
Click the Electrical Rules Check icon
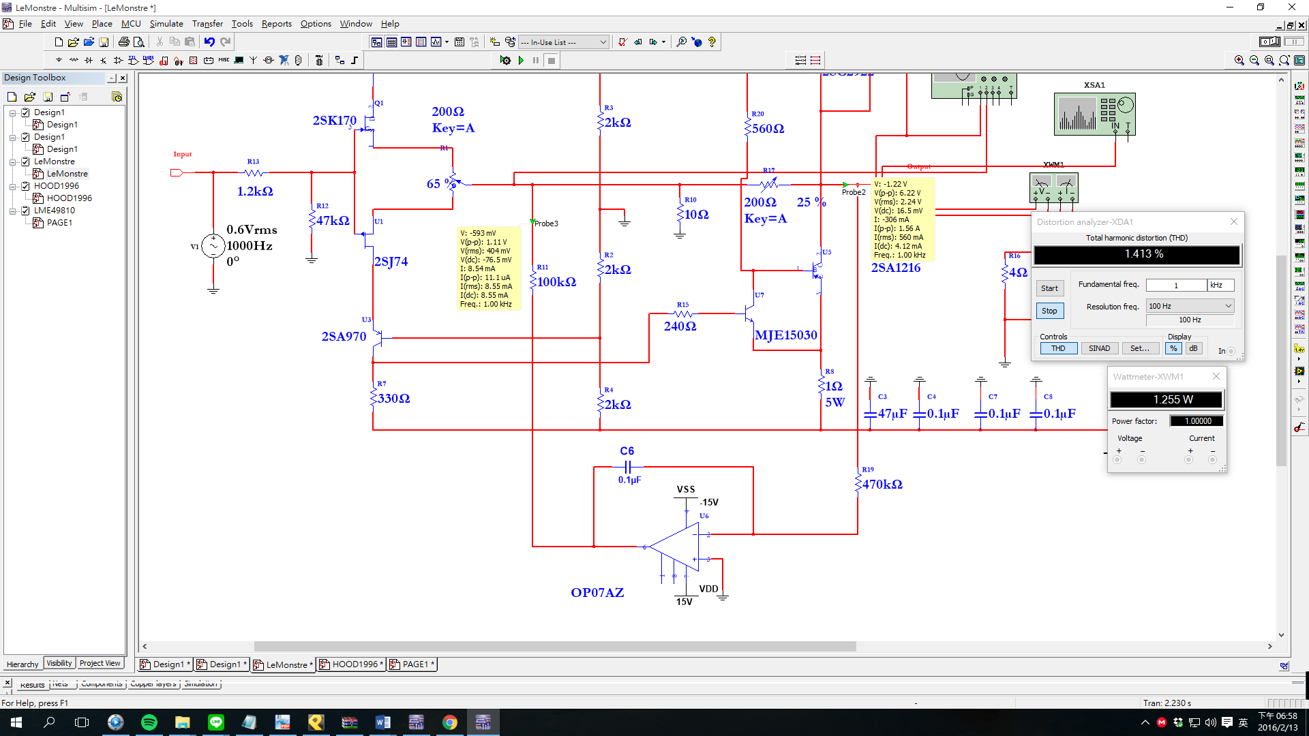[622, 42]
